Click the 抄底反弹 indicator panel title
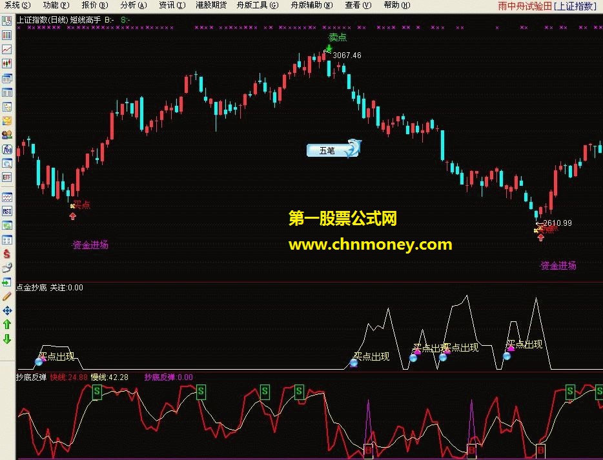The width and height of the screenshot is (603, 460). [x=31, y=377]
